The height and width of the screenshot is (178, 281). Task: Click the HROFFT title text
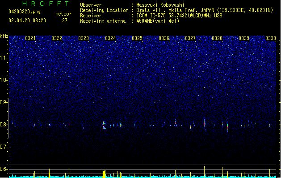coord(46,4)
